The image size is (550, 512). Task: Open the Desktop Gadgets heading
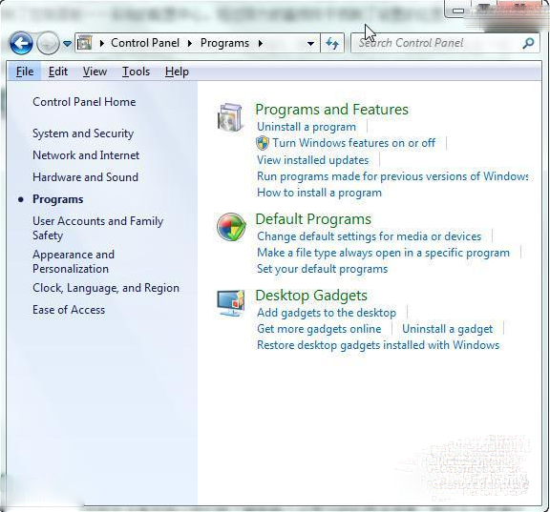311,296
